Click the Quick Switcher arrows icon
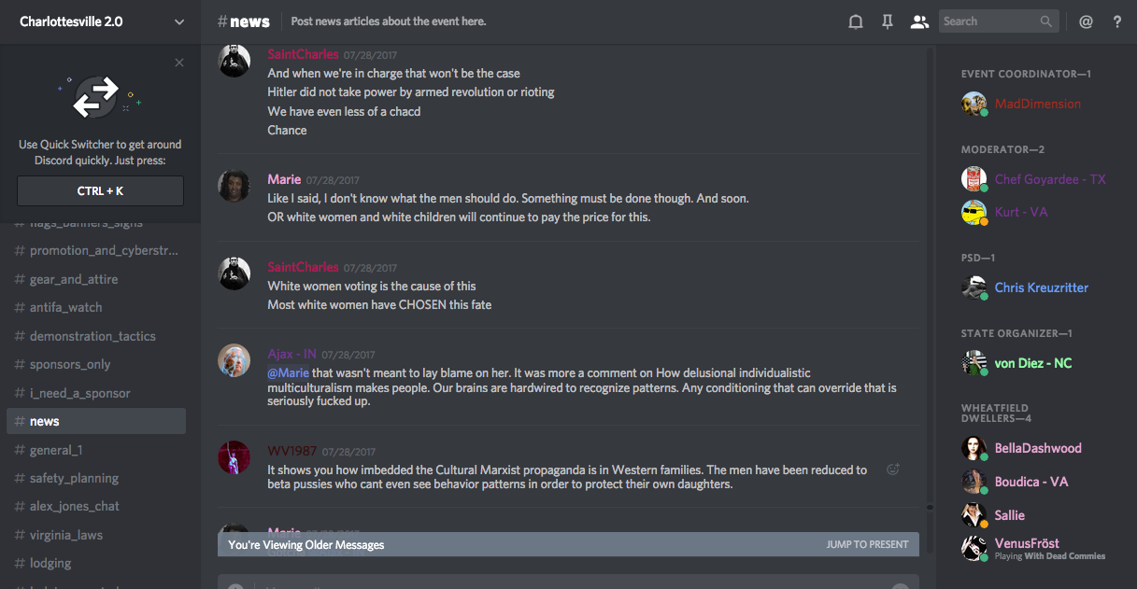This screenshot has width=1137, height=589. pyautogui.click(x=96, y=97)
